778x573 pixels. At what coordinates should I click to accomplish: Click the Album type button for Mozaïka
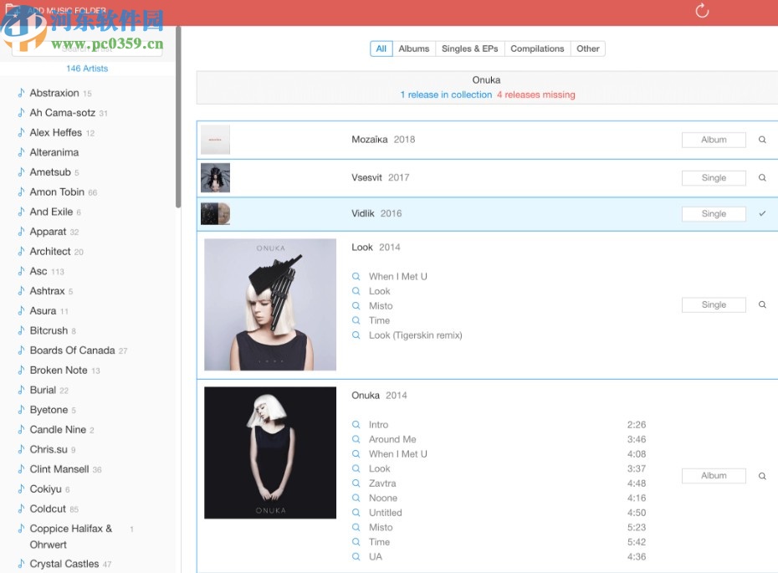point(714,141)
